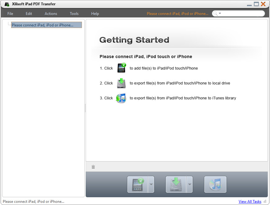Click the Xilisoft app icon in title bar
The width and height of the screenshot is (270, 205).
click(x=7, y=4)
